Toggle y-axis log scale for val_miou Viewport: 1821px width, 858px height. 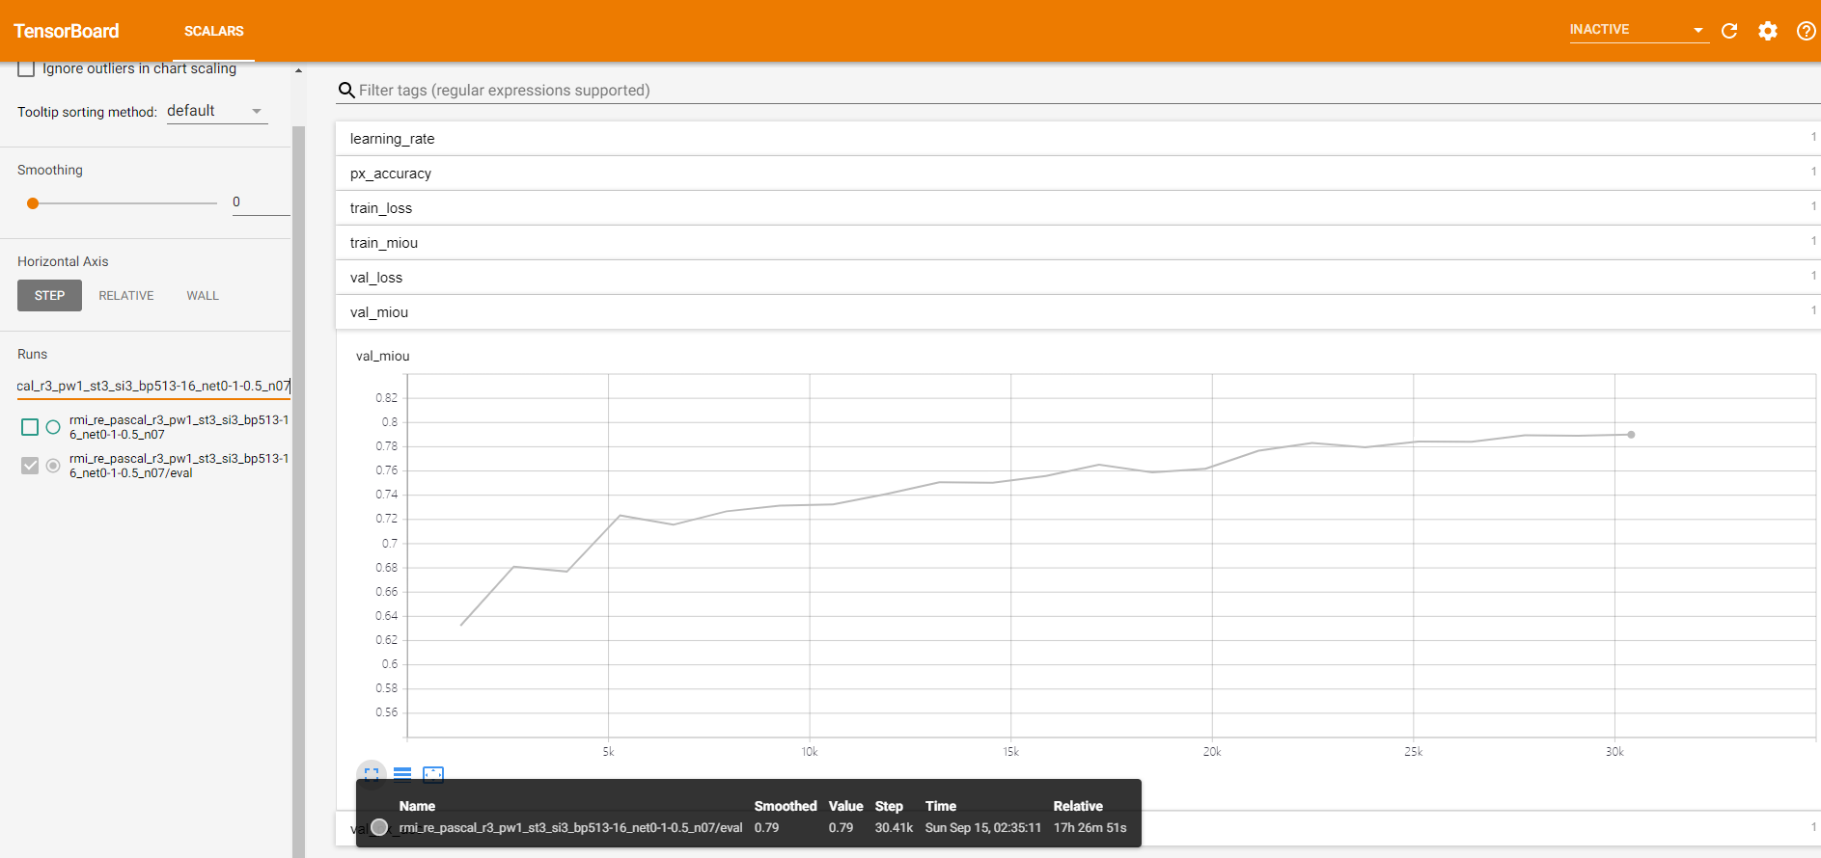pos(402,774)
